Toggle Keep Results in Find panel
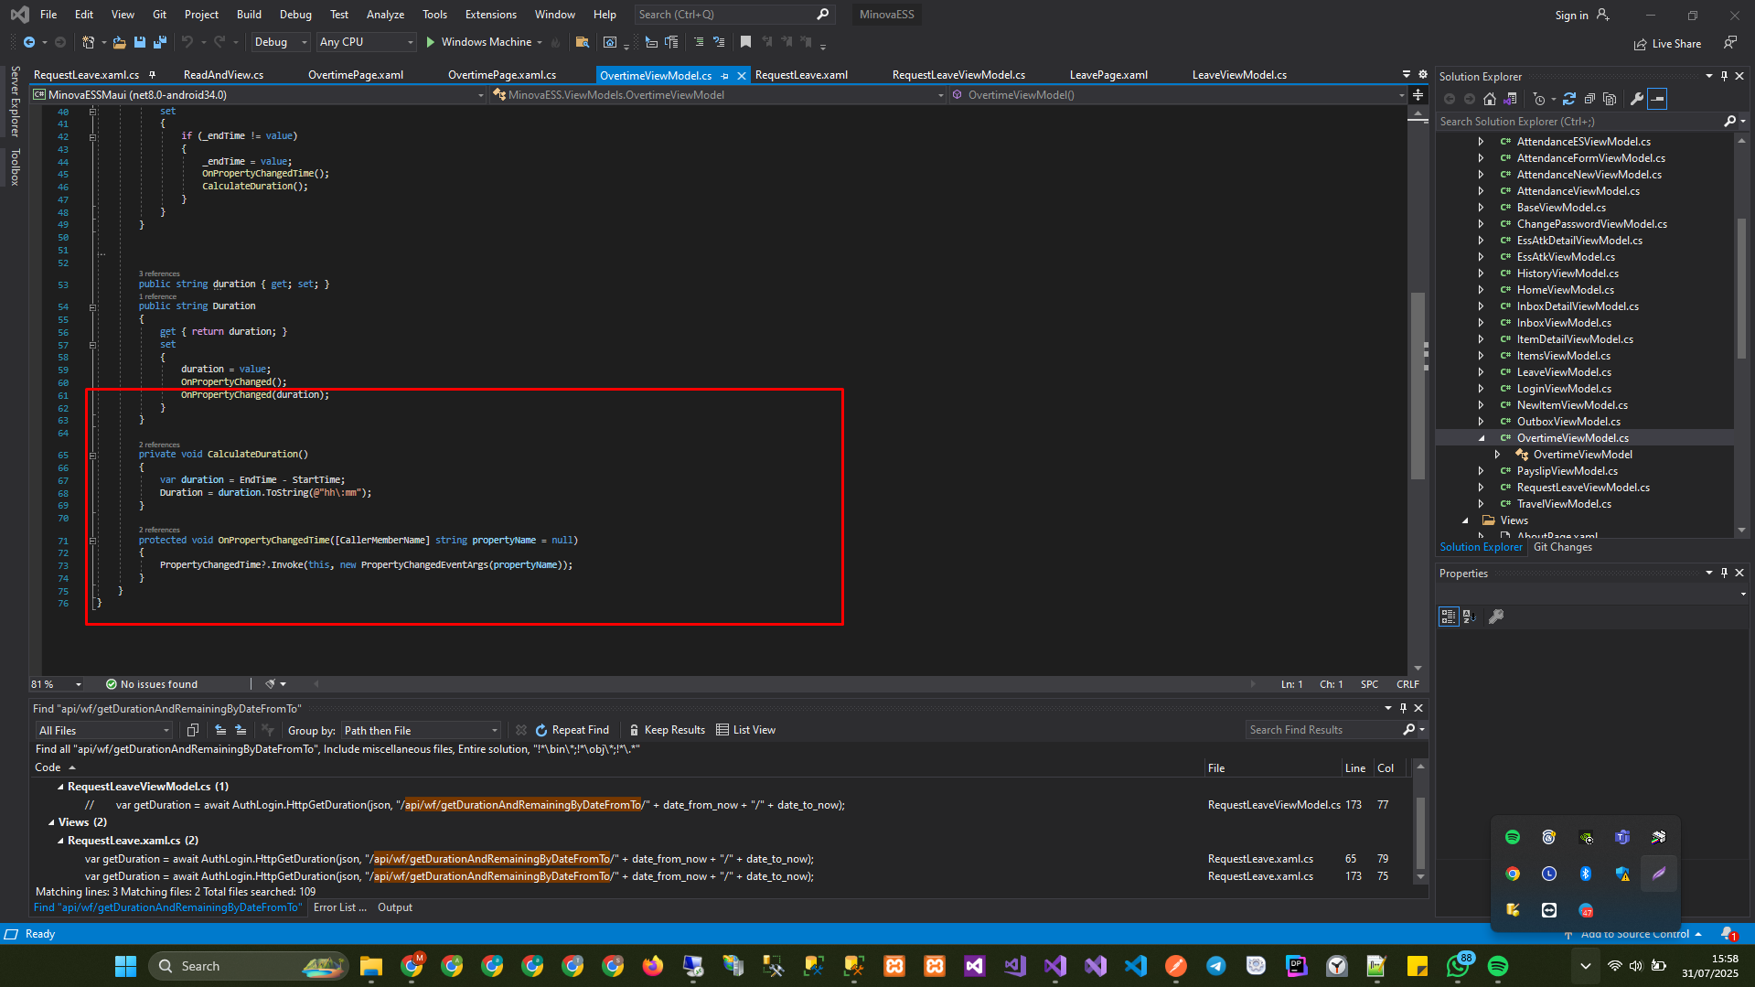Image resolution: width=1755 pixels, height=987 pixels. (667, 730)
